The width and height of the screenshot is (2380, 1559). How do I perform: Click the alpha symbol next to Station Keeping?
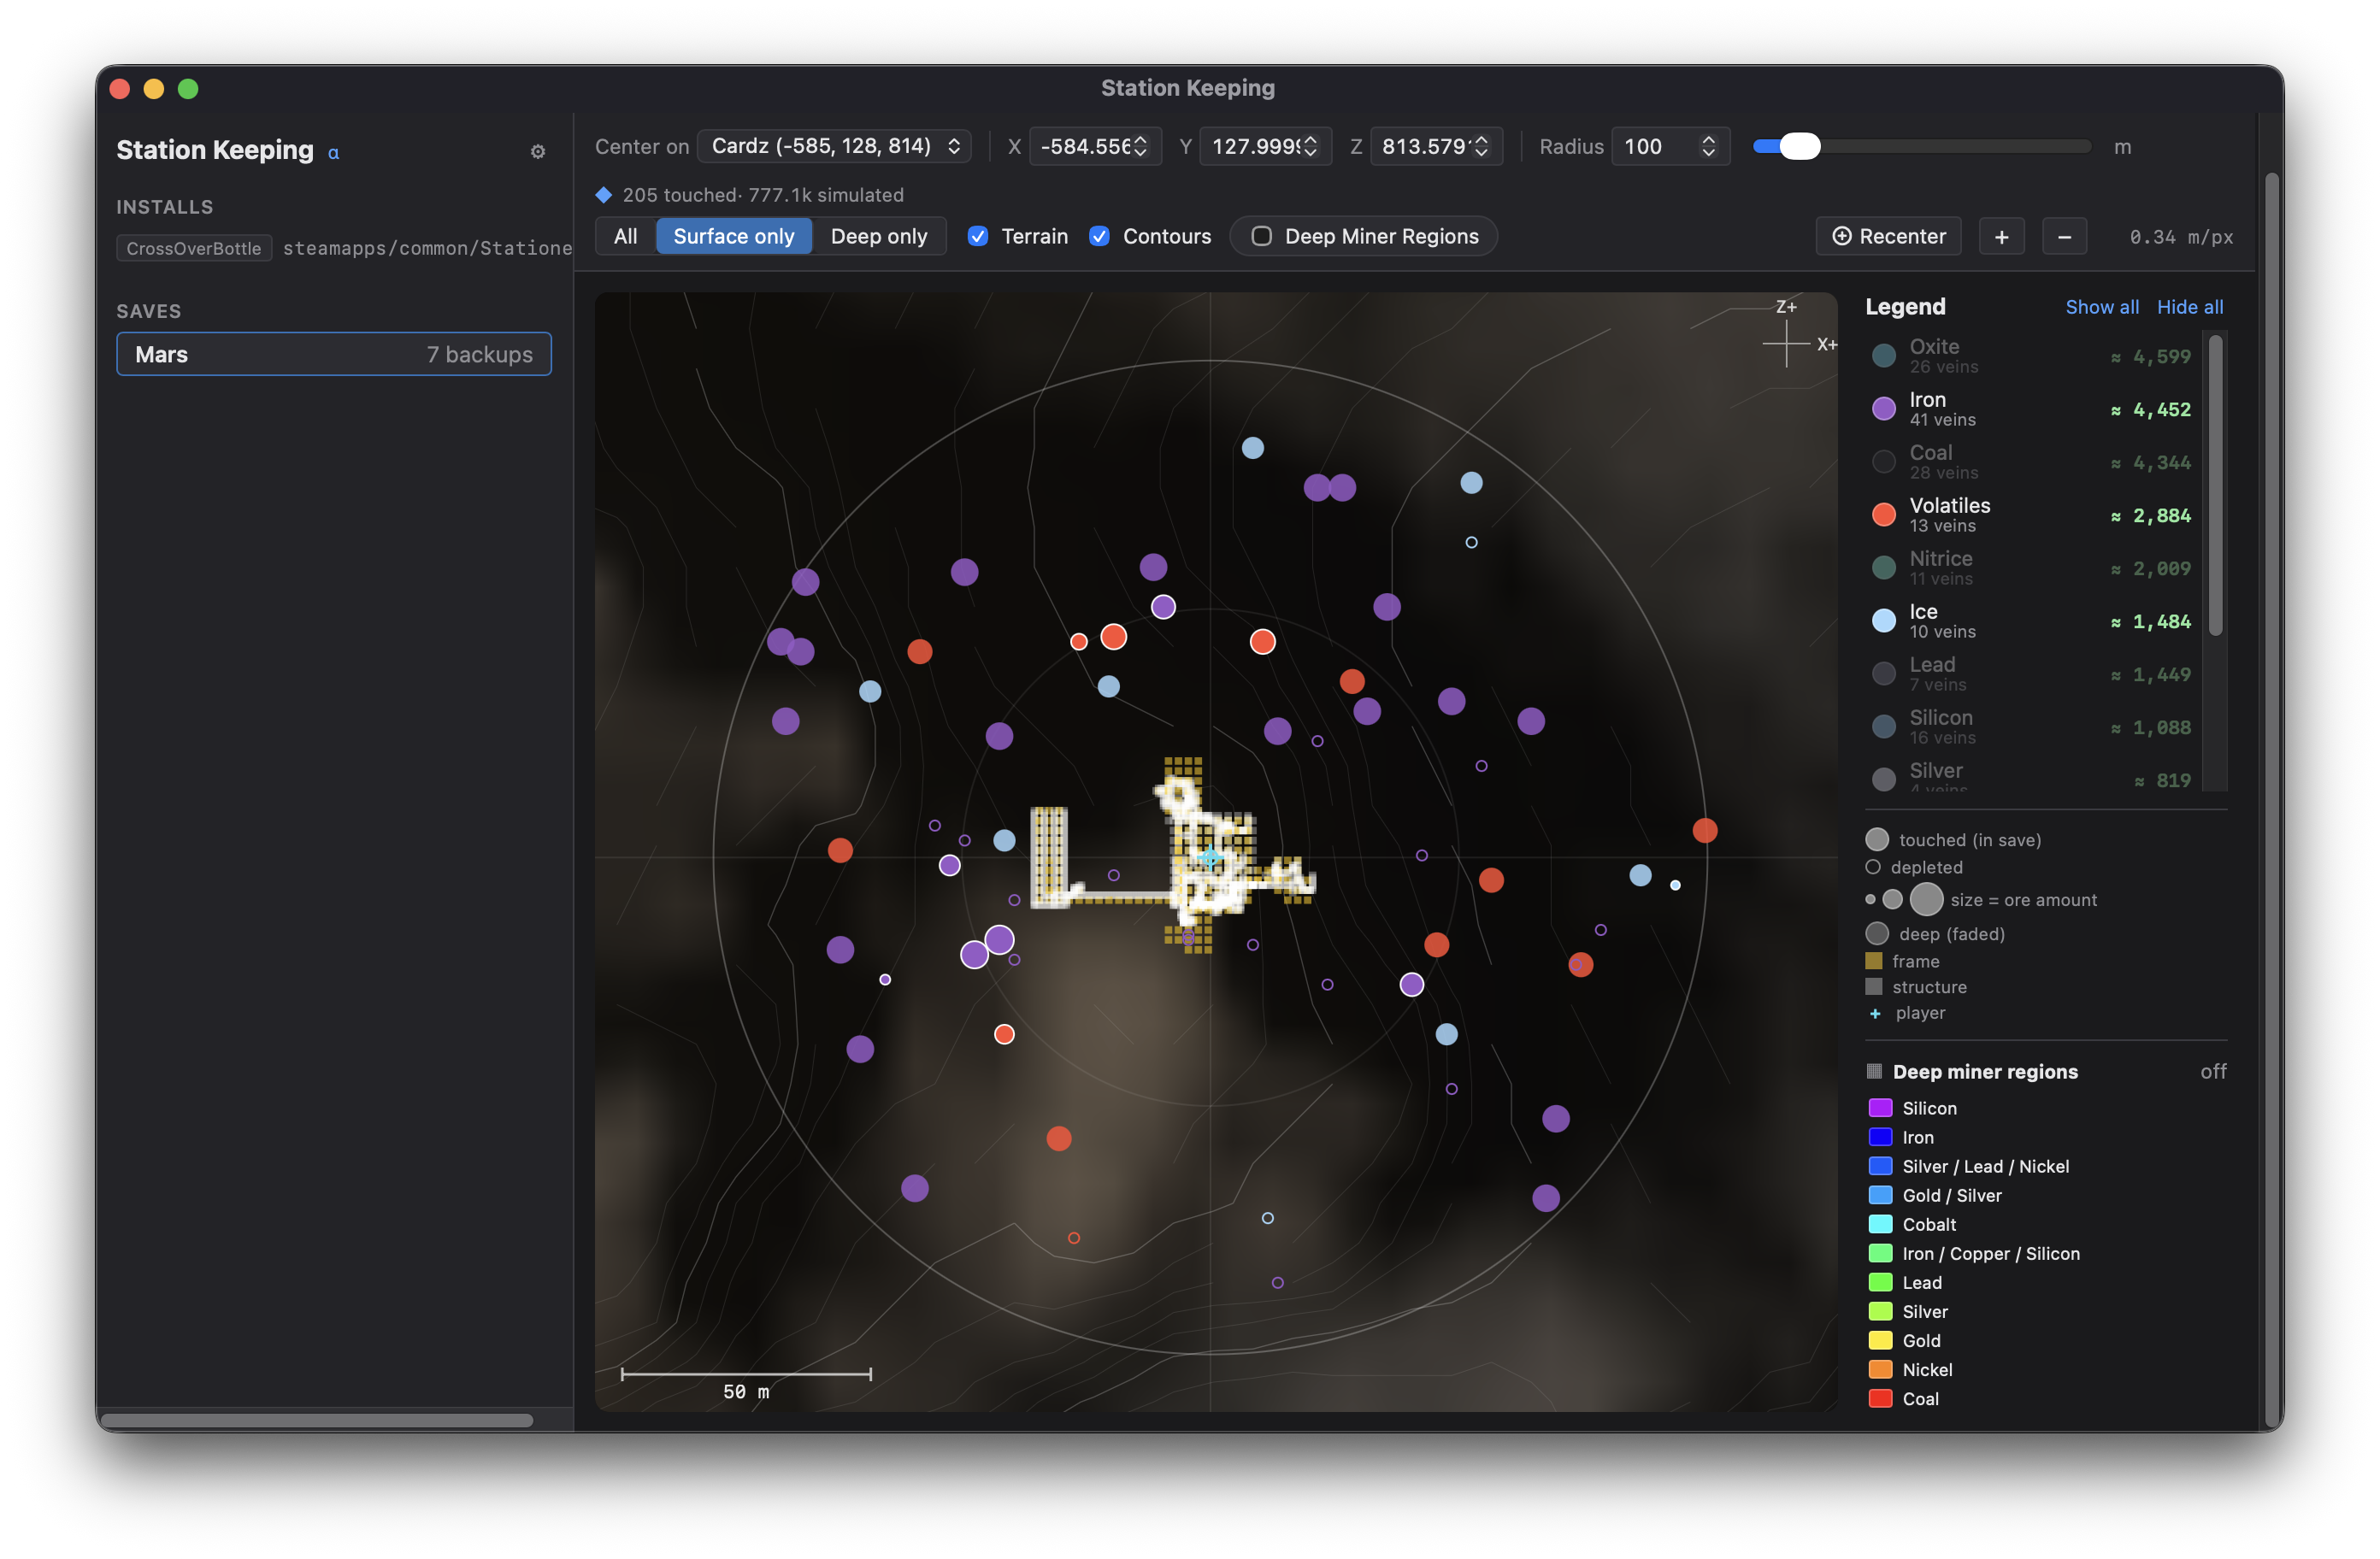(334, 153)
